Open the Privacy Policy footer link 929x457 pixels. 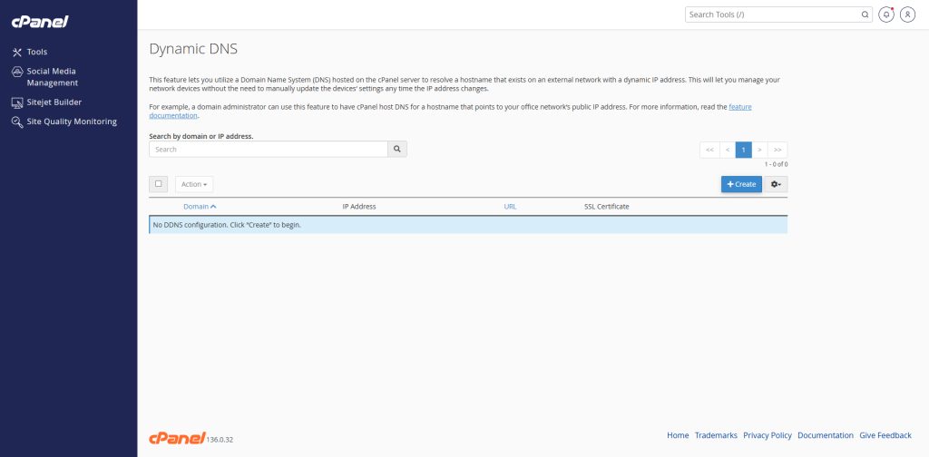pyautogui.click(x=768, y=435)
